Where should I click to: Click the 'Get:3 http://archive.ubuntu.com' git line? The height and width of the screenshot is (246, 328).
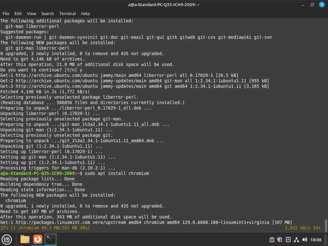[135, 86]
